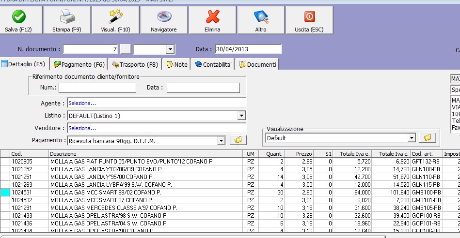
Task: Click the Riferimento Num. input field
Action: tap(97, 88)
